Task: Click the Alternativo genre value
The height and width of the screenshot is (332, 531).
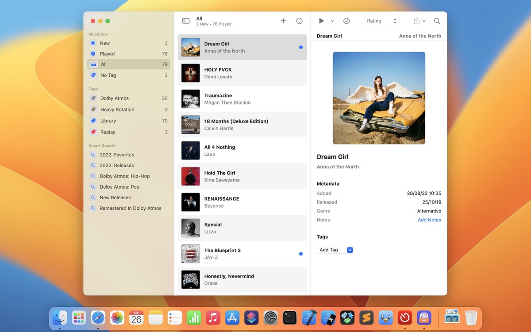Action: [429, 211]
